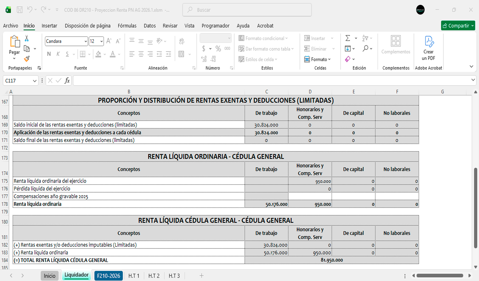The image size is (479, 281).
Task: Click the font color A swatch
Action: coord(113,54)
